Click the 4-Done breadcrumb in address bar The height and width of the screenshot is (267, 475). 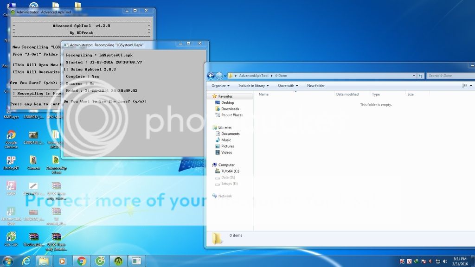click(x=281, y=76)
